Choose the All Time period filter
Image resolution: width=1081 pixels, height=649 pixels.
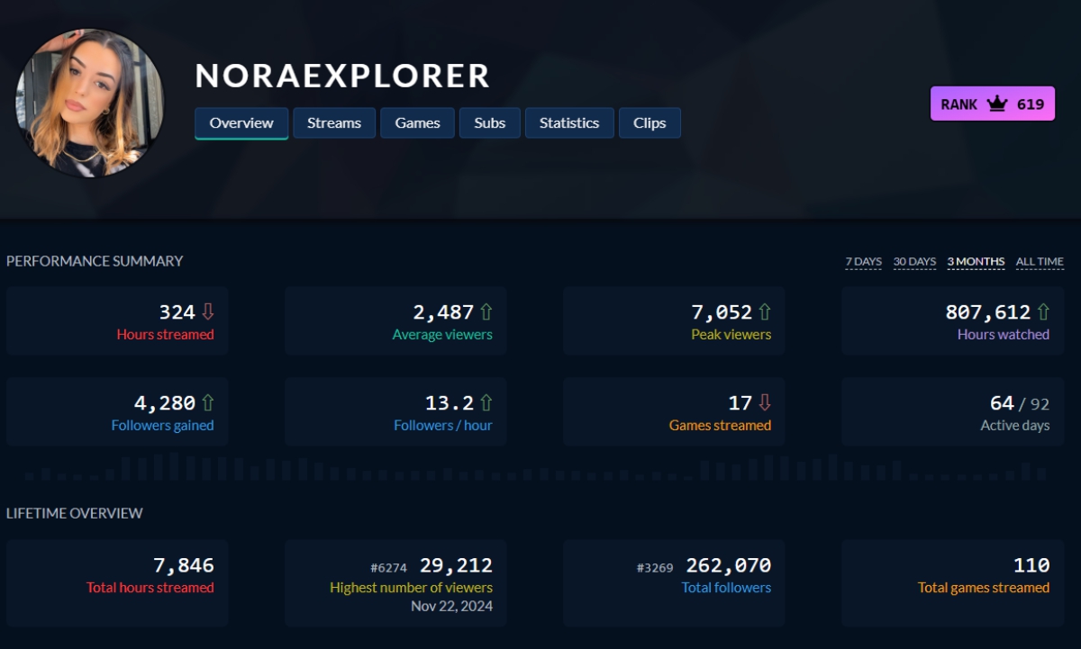click(x=1040, y=262)
